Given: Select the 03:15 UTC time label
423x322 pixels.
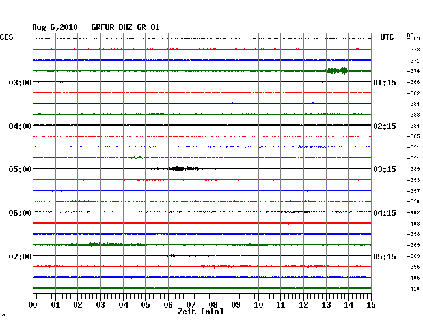Looking at the screenshot, I should pos(385,169).
